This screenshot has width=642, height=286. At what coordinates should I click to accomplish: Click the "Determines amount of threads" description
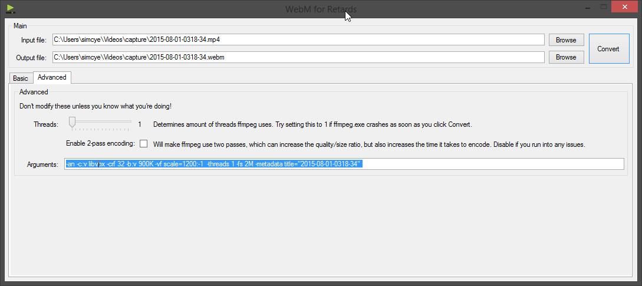click(x=312, y=124)
